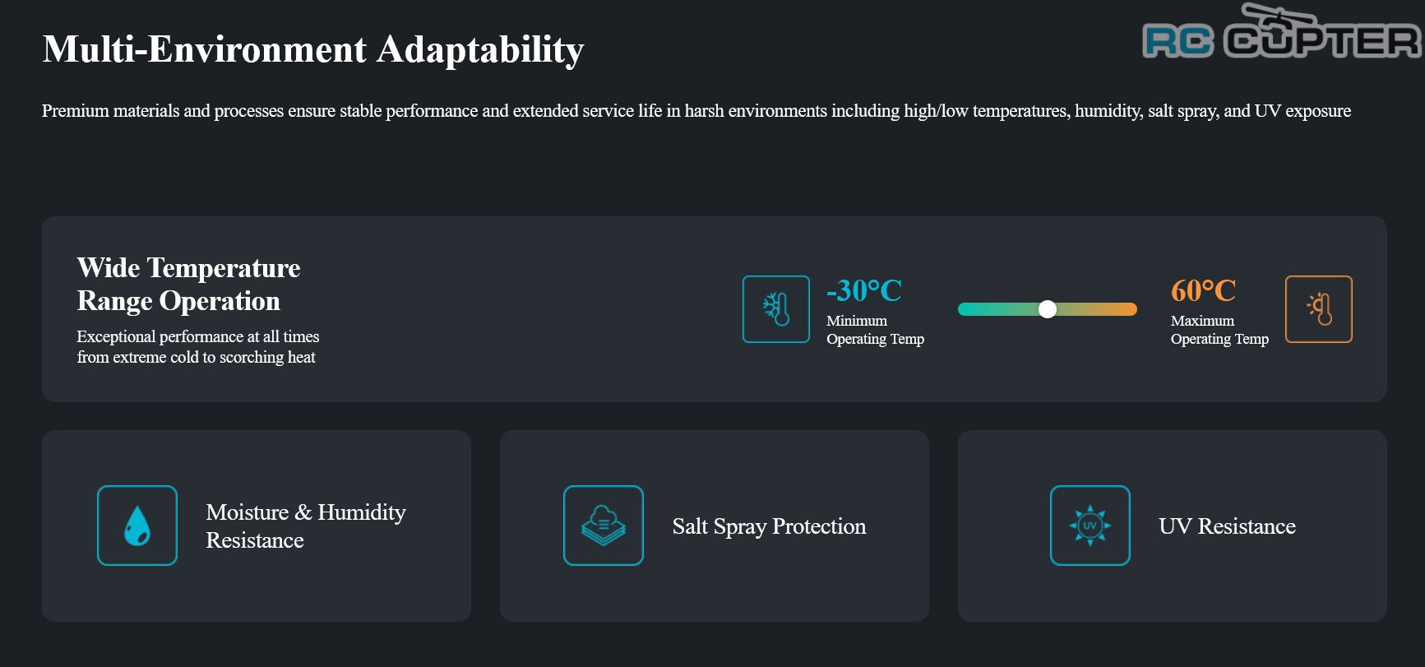Select the water droplet moisture icon
The width and height of the screenshot is (1425, 667).
point(137,526)
